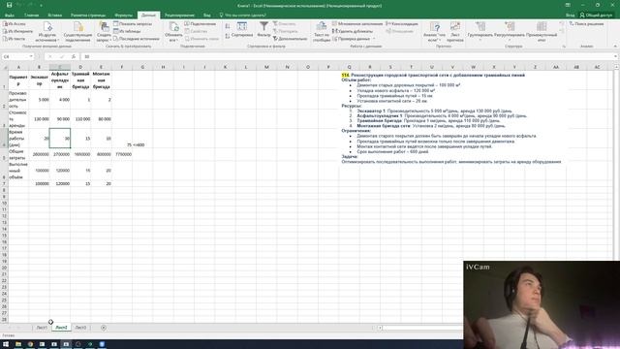Switch to the Главная tab
The image size is (620, 349).
[31, 16]
